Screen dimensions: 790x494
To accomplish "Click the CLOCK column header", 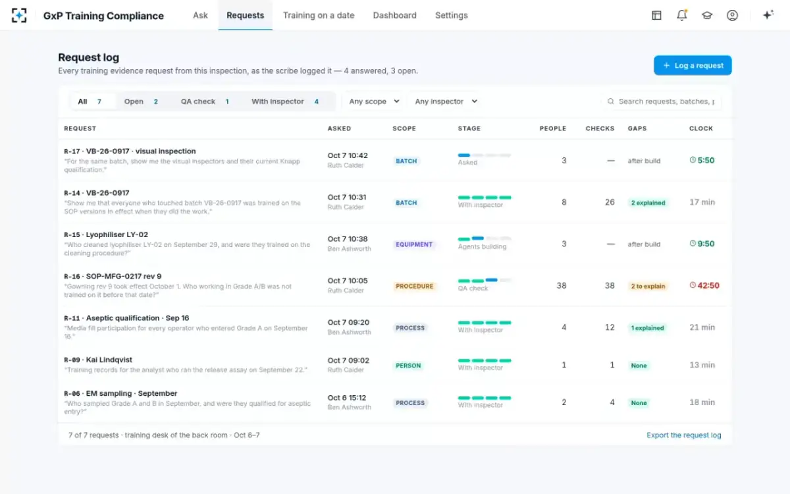I will [x=701, y=128].
